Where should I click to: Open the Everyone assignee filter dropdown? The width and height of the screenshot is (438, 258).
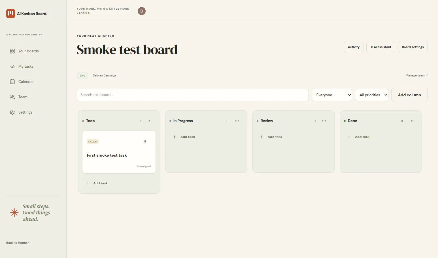coord(332,95)
